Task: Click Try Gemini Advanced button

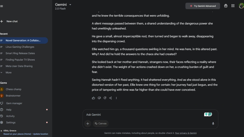Action: pyautogui.click(x=203, y=6)
